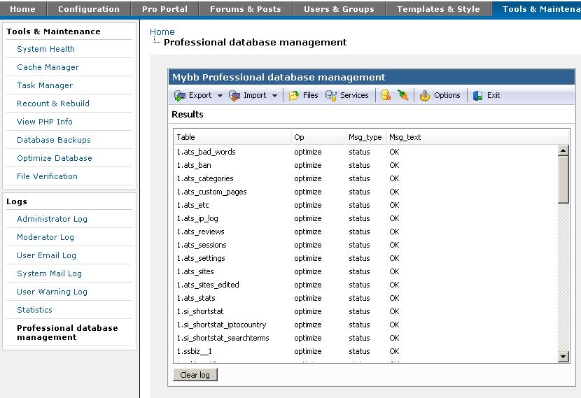Go to the Forums & Posts tab
The height and width of the screenshot is (398, 581).
245,9
